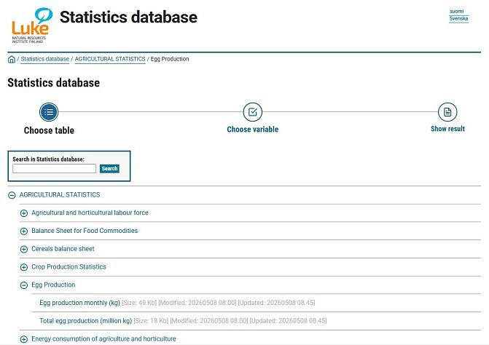The width and height of the screenshot is (489, 345).
Task: Click the Show result document icon
Action: point(447,112)
